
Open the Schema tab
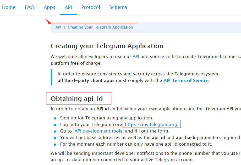(x=118, y=7)
